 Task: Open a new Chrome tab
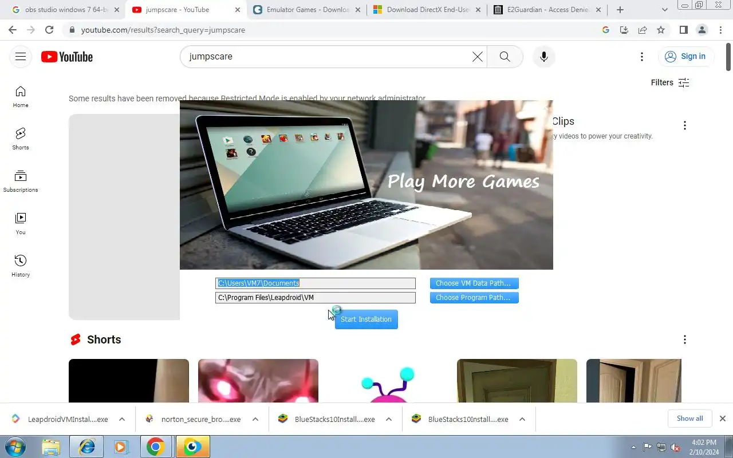pyautogui.click(x=620, y=10)
